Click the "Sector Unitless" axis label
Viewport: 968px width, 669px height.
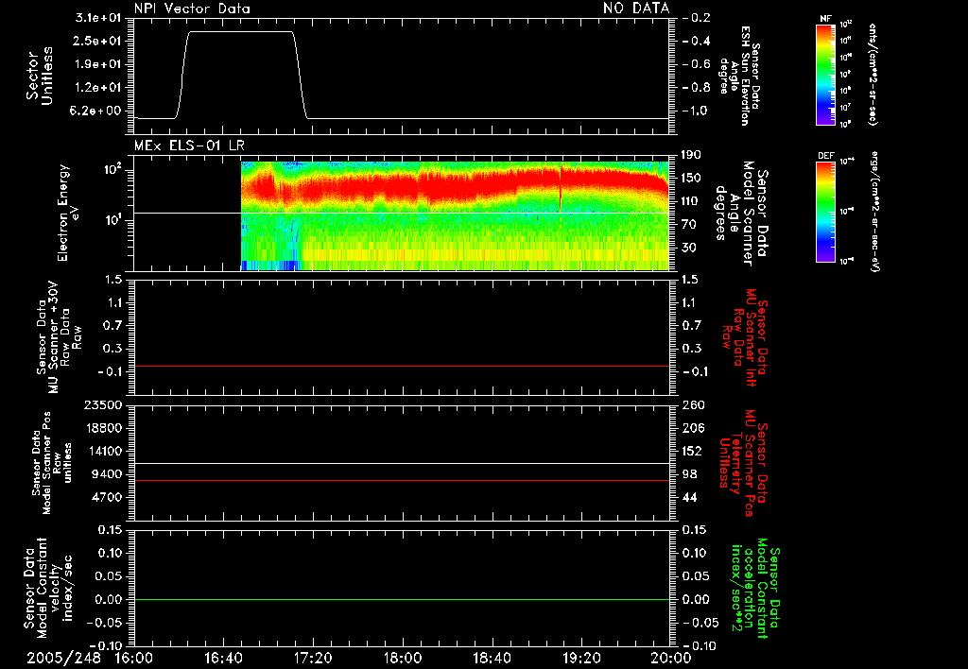click(40, 76)
